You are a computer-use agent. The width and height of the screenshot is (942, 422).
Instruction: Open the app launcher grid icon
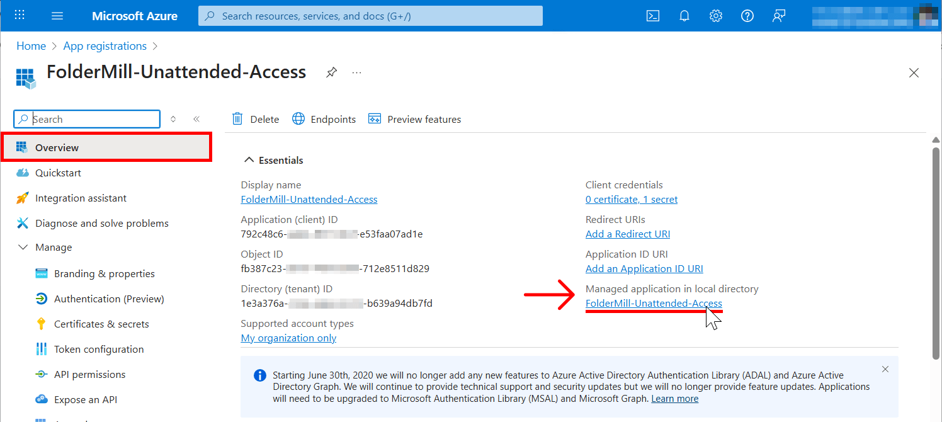[x=19, y=15]
